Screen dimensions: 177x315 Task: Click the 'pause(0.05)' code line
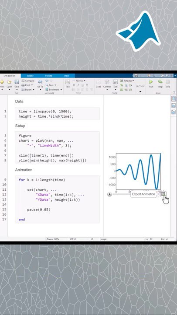click(x=39, y=210)
